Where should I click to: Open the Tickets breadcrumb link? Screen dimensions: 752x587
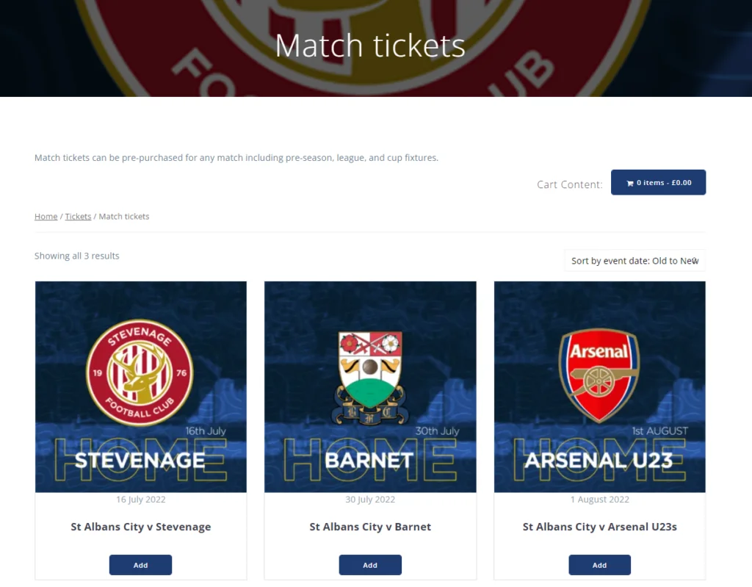click(x=78, y=216)
